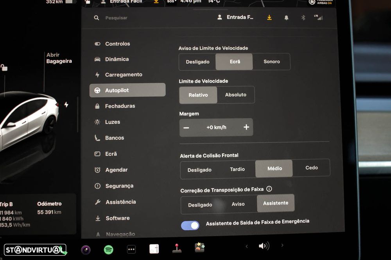Image resolution: width=391 pixels, height=260 pixels.
Task: Open the Assistência service section
Action: point(115,202)
